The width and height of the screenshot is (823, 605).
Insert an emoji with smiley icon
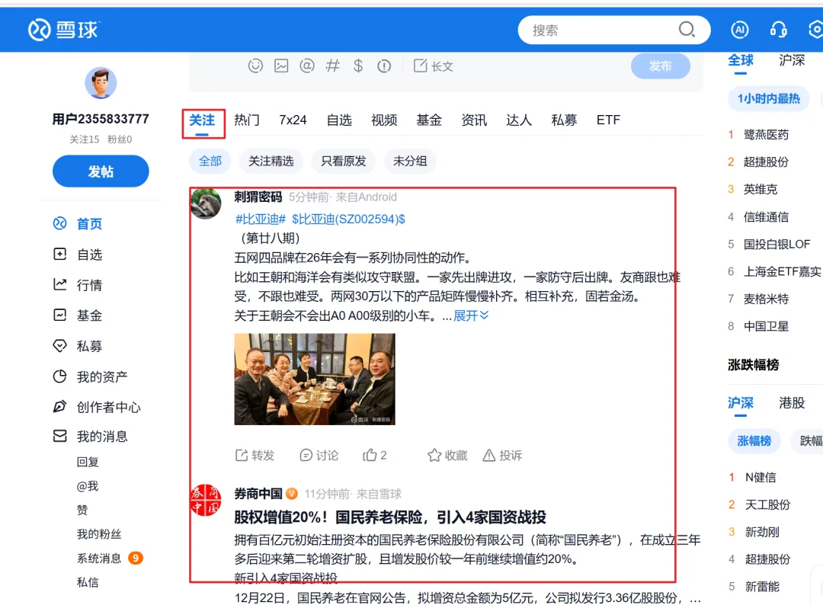(x=255, y=66)
